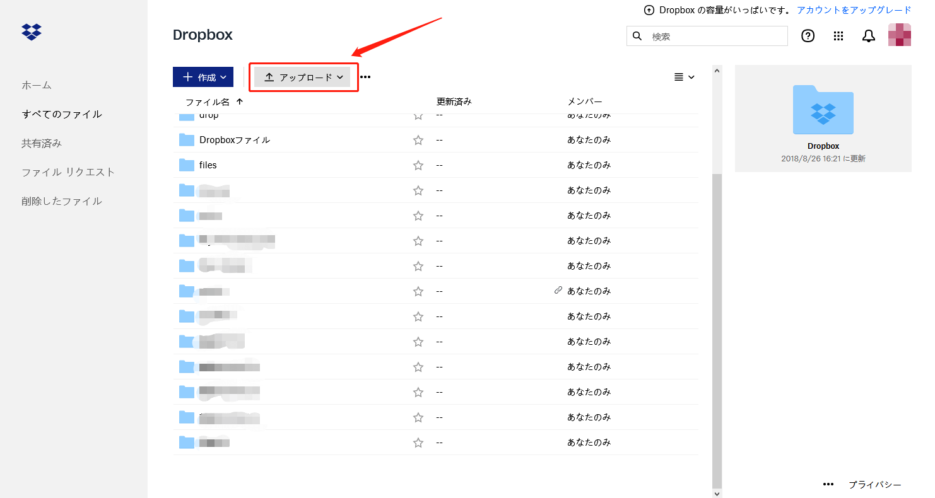Image resolution: width=935 pixels, height=498 pixels.
Task: Click the upgrade arrow icon in the top banner
Action: [x=649, y=10]
